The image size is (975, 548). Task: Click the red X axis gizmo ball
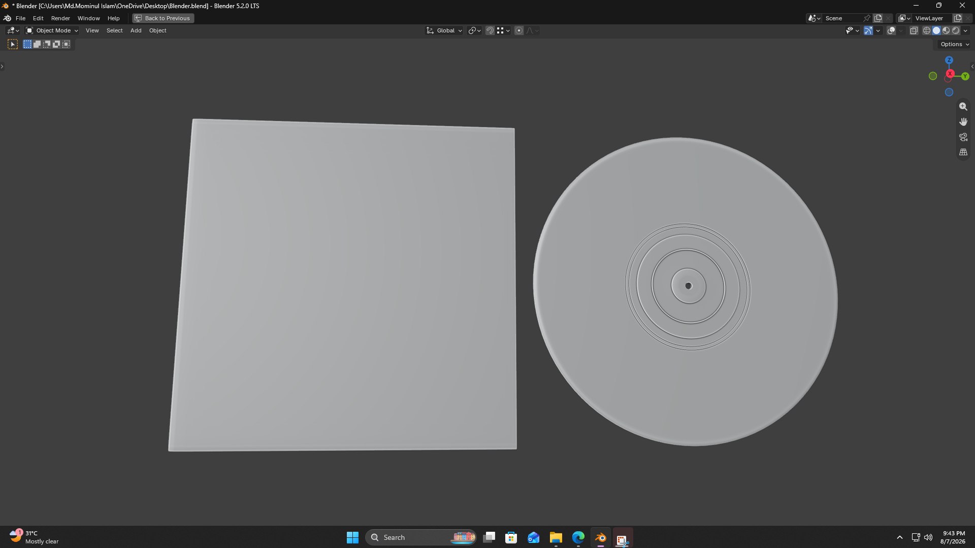click(x=950, y=74)
